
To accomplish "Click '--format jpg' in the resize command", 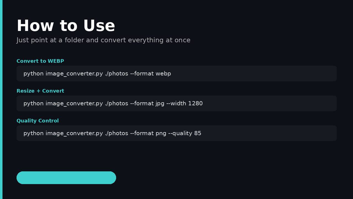I will point(149,103).
